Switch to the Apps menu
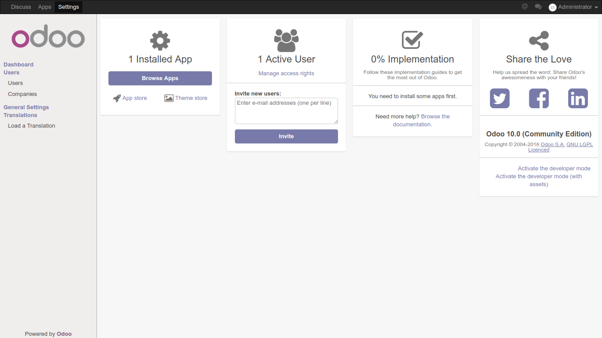 (44, 7)
